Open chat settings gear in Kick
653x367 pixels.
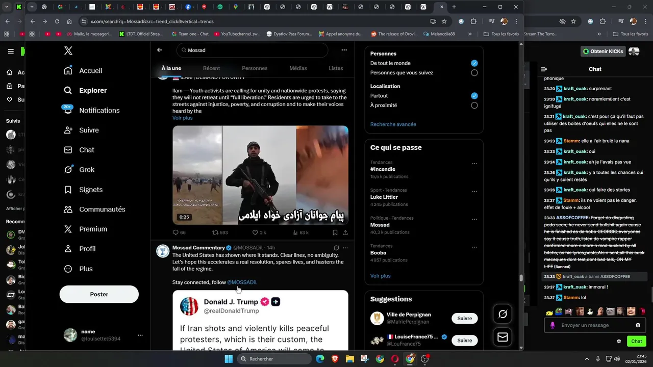tap(619, 341)
